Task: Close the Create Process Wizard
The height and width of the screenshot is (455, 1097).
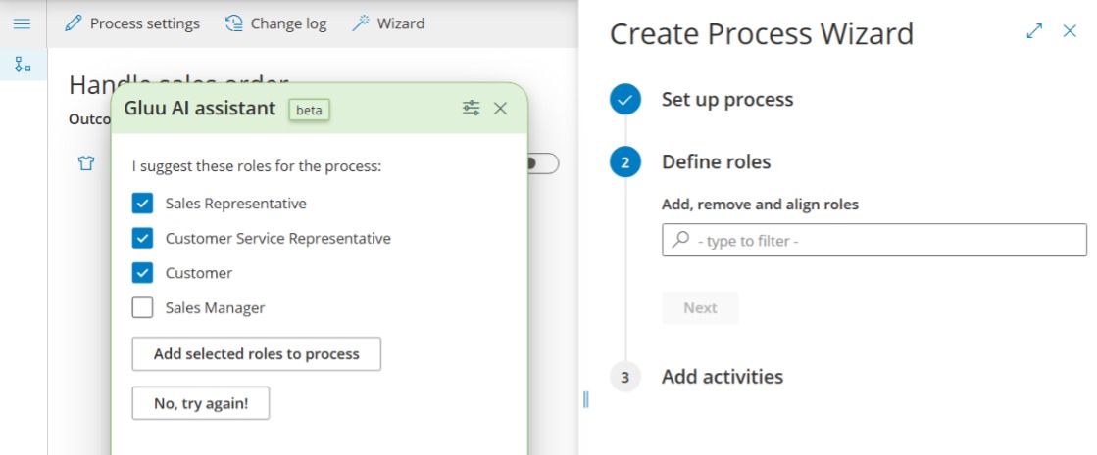Action: coord(1070,31)
